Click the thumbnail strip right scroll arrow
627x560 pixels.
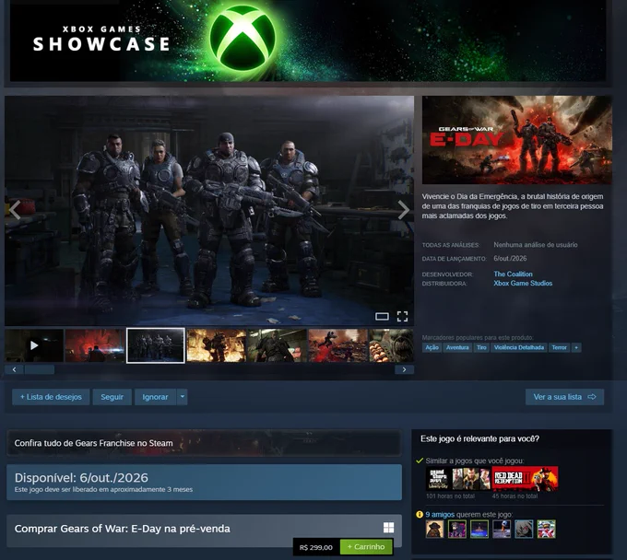(404, 369)
